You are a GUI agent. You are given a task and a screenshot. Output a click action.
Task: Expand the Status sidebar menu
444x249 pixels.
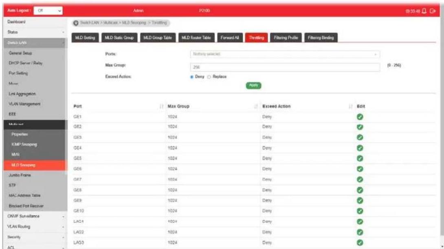(35, 32)
